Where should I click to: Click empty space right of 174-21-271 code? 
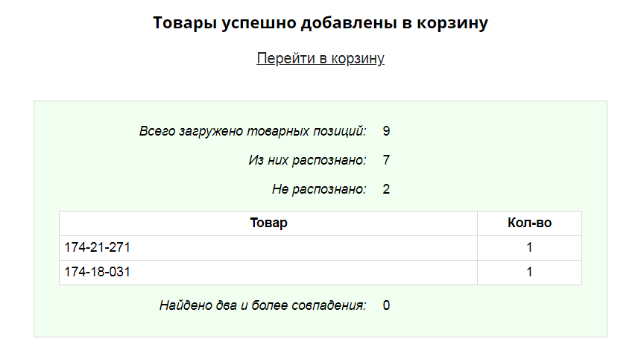click(x=298, y=248)
